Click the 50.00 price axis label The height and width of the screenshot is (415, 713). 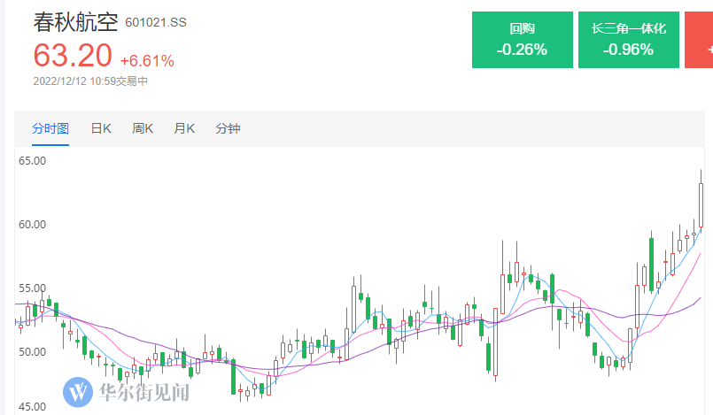coord(32,352)
